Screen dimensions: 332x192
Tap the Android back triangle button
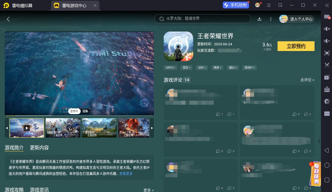click(327, 150)
